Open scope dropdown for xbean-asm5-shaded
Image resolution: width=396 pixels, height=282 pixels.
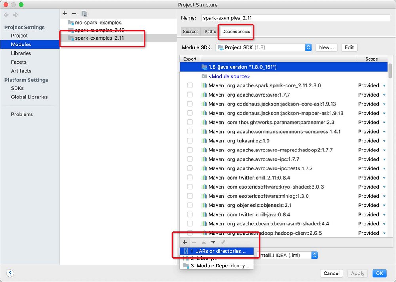(384, 224)
